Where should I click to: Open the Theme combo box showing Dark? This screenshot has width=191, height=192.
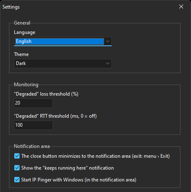tap(63, 63)
